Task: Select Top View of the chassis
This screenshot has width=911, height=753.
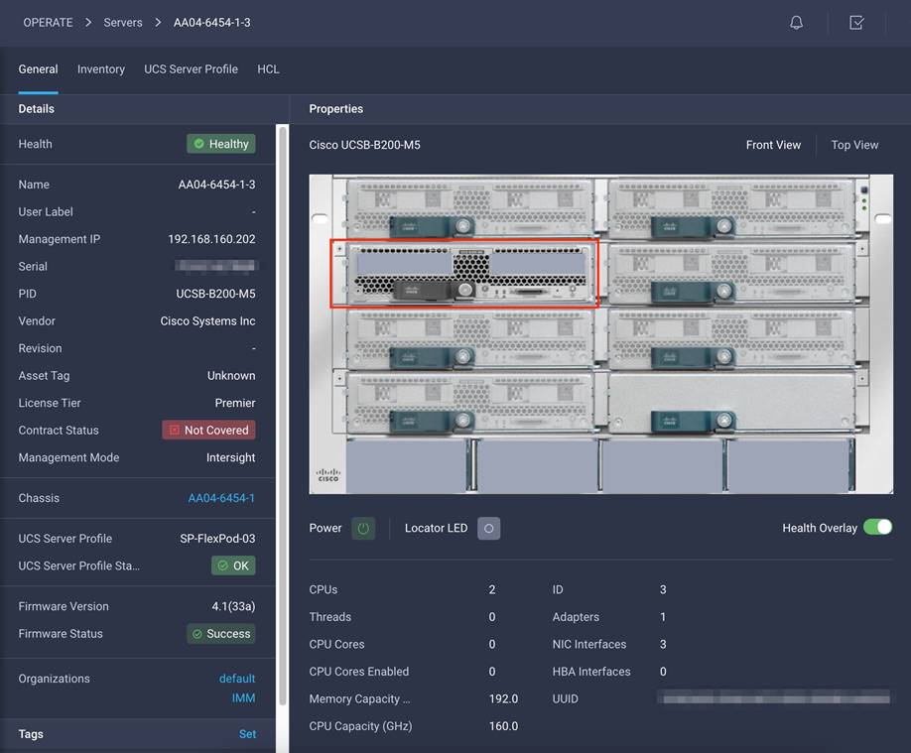Action: click(x=854, y=145)
